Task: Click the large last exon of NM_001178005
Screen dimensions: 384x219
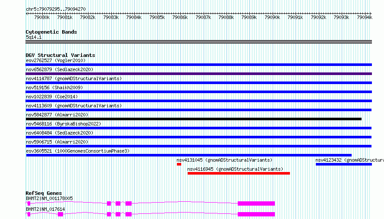Action: [x=256, y=203]
